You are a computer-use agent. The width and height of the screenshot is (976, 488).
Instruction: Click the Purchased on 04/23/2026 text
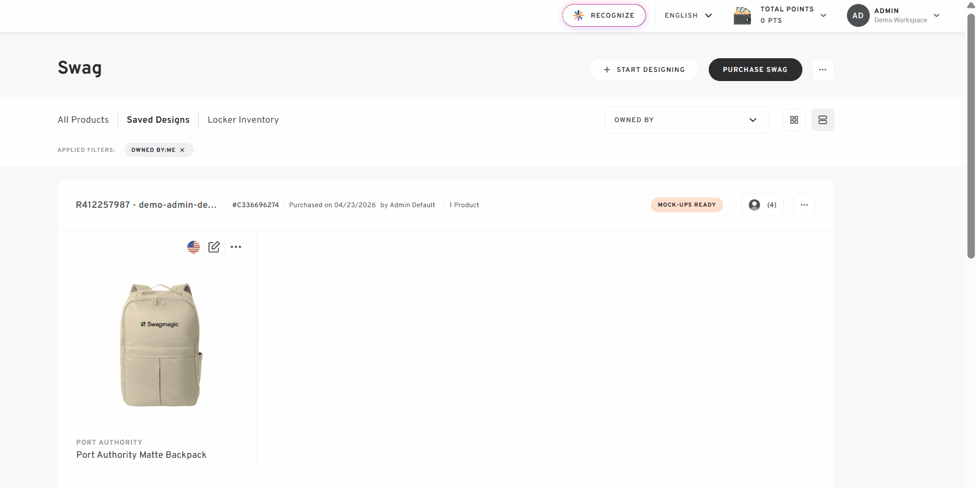point(332,205)
